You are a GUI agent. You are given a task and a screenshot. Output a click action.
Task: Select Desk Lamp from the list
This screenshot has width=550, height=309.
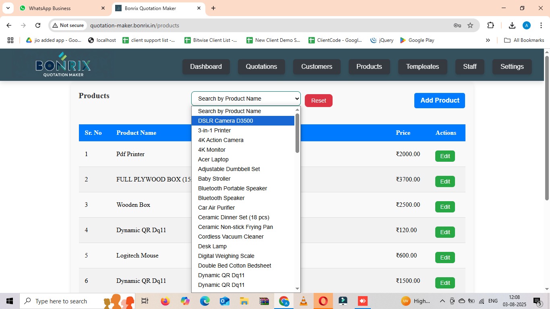pos(243,246)
